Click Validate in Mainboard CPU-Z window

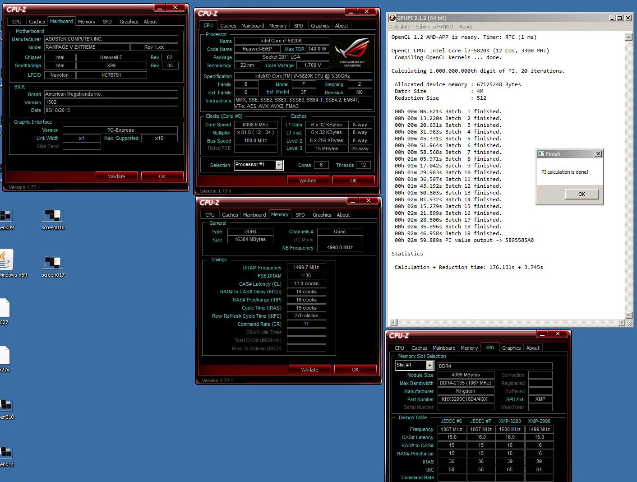pyautogui.click(x=116, y=176)
